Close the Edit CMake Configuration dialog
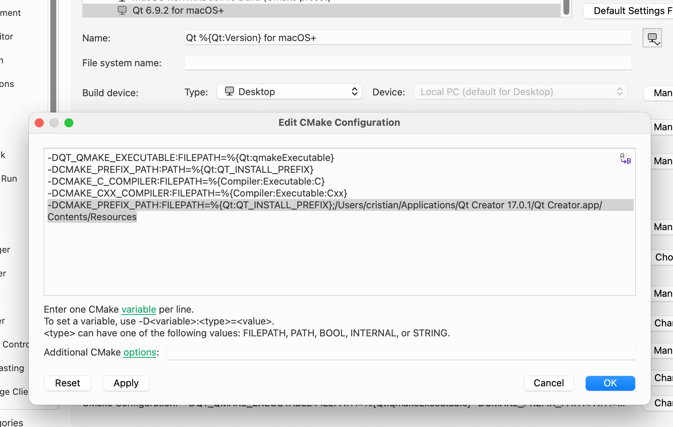 [x=39, y=123]
